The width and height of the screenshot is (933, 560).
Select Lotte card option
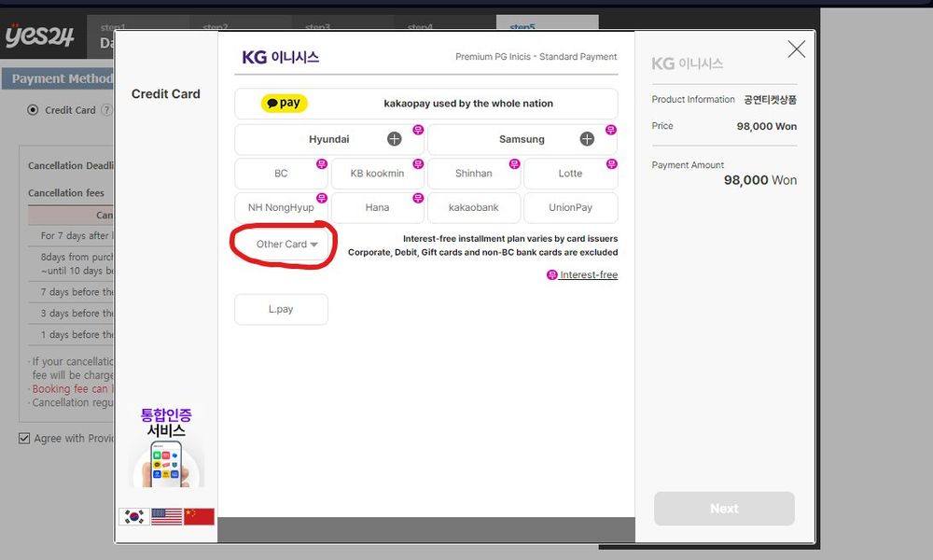(570, 174)
